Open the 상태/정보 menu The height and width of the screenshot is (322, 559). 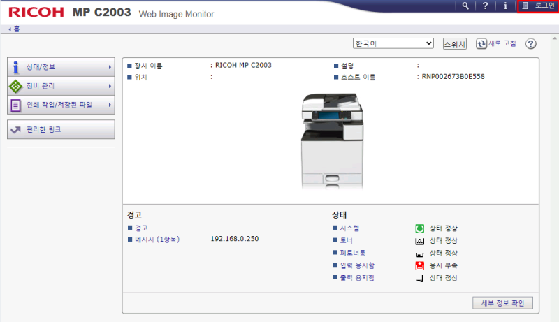(x=61, y=67)
